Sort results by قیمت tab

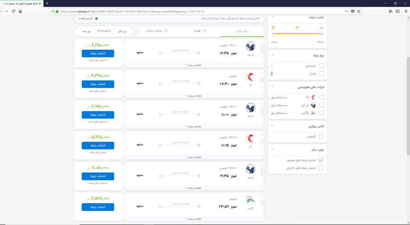pos(199,31)
